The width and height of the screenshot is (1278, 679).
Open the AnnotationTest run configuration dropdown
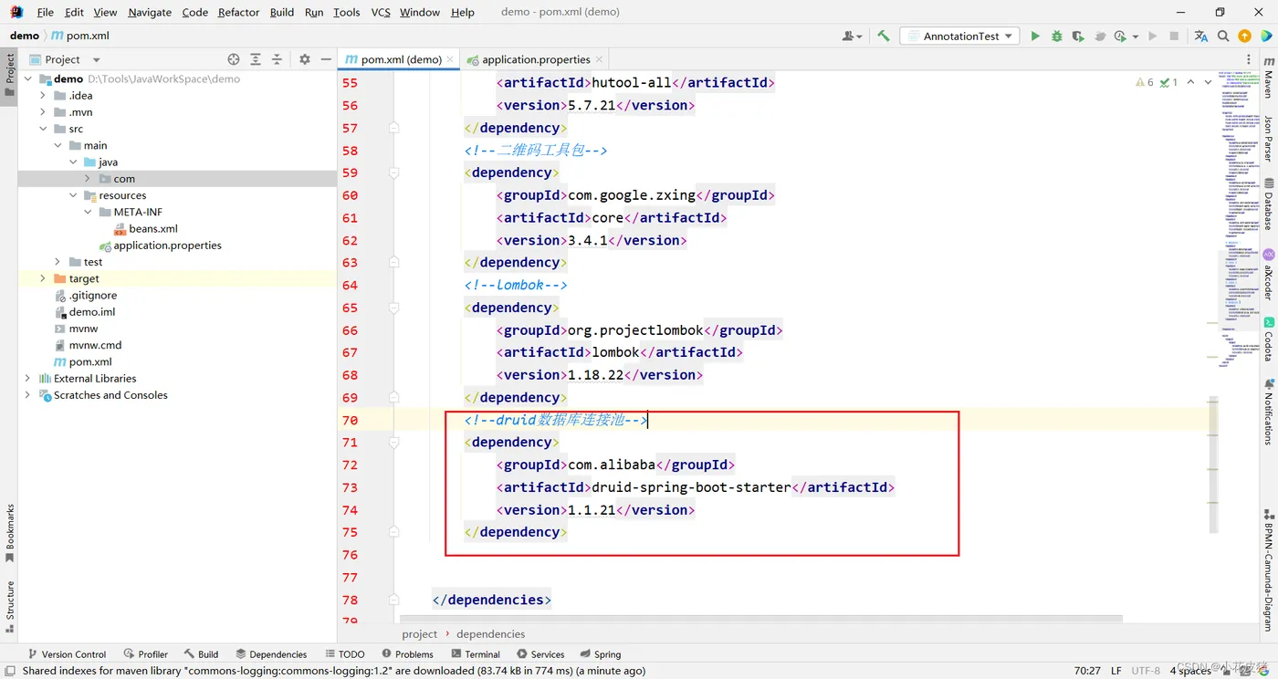click(x=959, y=37)
